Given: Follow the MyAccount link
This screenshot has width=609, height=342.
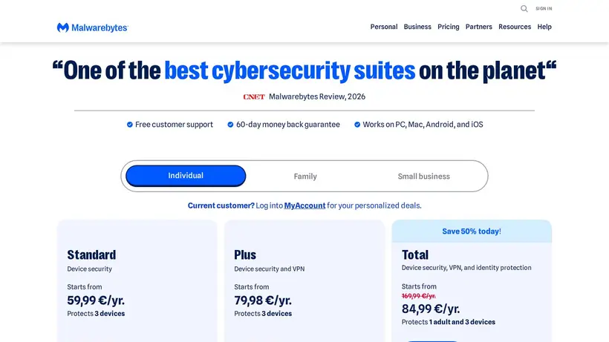Looking at the screenshot, I should [304, 205].
